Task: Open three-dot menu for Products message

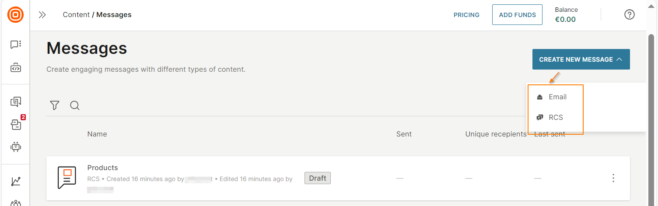Action: [613, 178]
